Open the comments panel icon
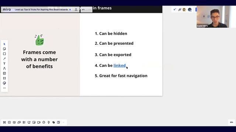 point(14,122)
